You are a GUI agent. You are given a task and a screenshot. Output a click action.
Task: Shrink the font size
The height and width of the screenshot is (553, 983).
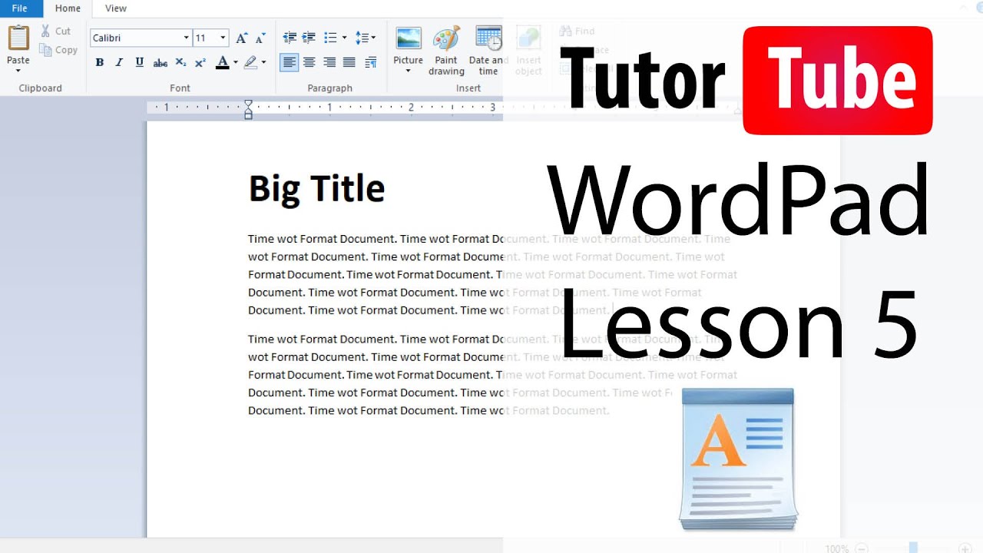click(260, 38)
